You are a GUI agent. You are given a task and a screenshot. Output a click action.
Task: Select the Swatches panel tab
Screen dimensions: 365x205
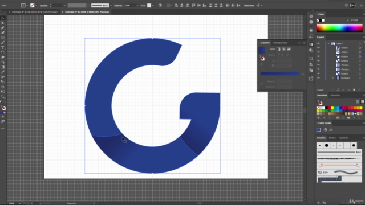pyautogui.click(x=322, y=95)
